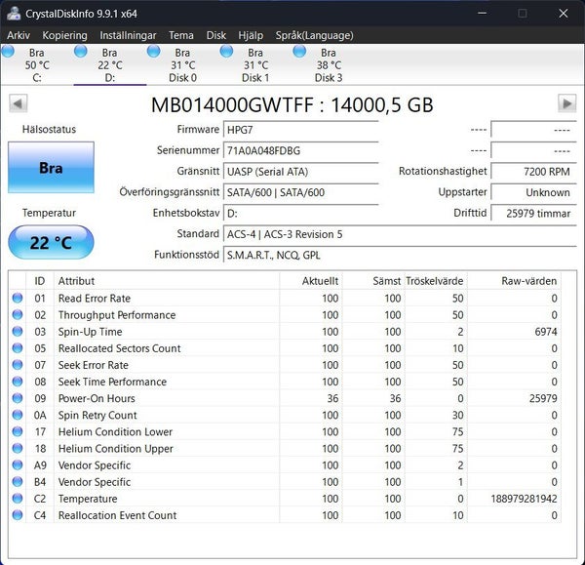Click the 22 °C temperature button
Screen dimensions: 585x565
coord(51,242)
